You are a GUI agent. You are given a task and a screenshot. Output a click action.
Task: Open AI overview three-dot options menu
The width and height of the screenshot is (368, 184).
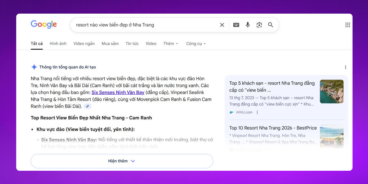coord(346,67)
